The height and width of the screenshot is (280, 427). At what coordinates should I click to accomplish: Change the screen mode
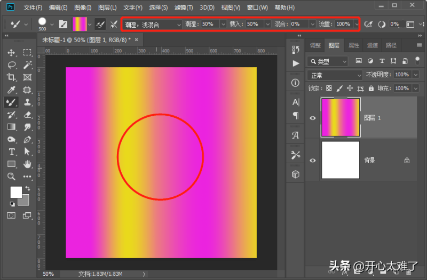click(x=27, y=215)
